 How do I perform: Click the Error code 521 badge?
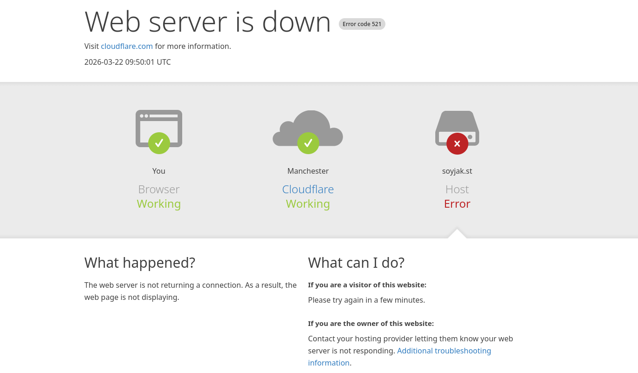click(362, 24)
